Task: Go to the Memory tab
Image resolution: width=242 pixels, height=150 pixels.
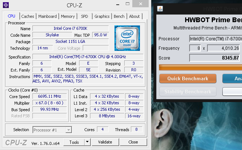Action: coord(68,16)
